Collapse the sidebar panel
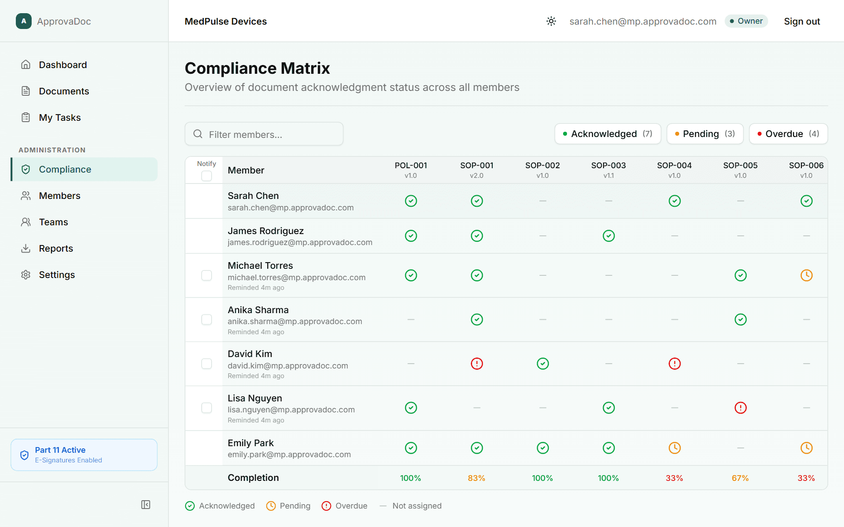 146,505
